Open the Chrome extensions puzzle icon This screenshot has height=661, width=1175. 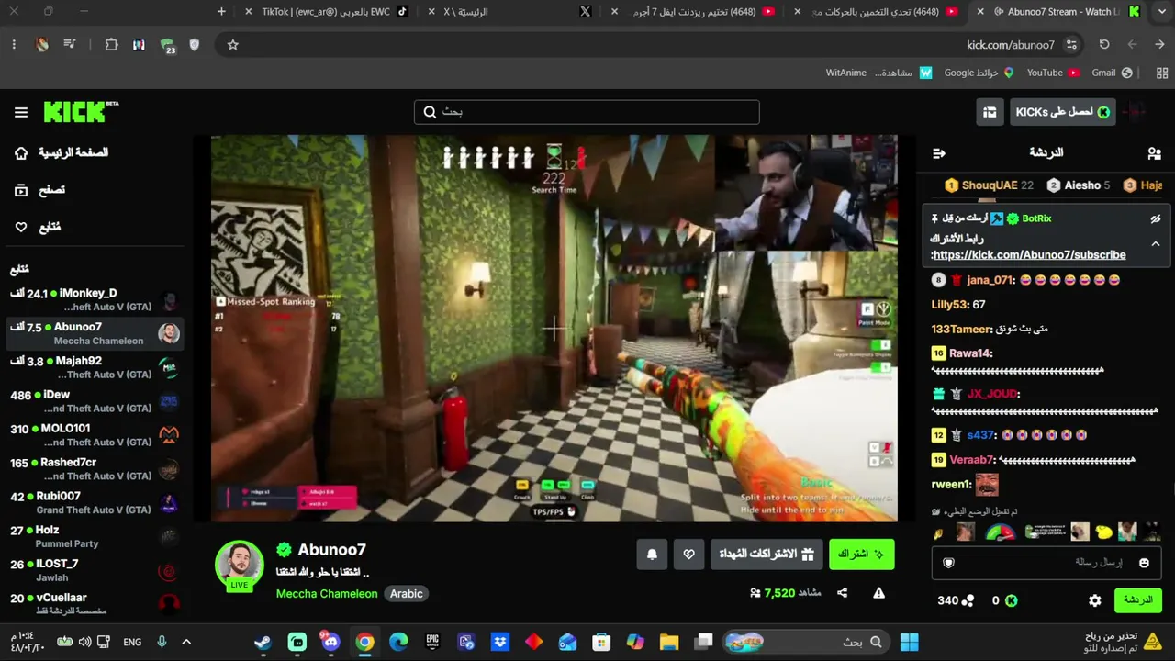click(x=111, y=44)
